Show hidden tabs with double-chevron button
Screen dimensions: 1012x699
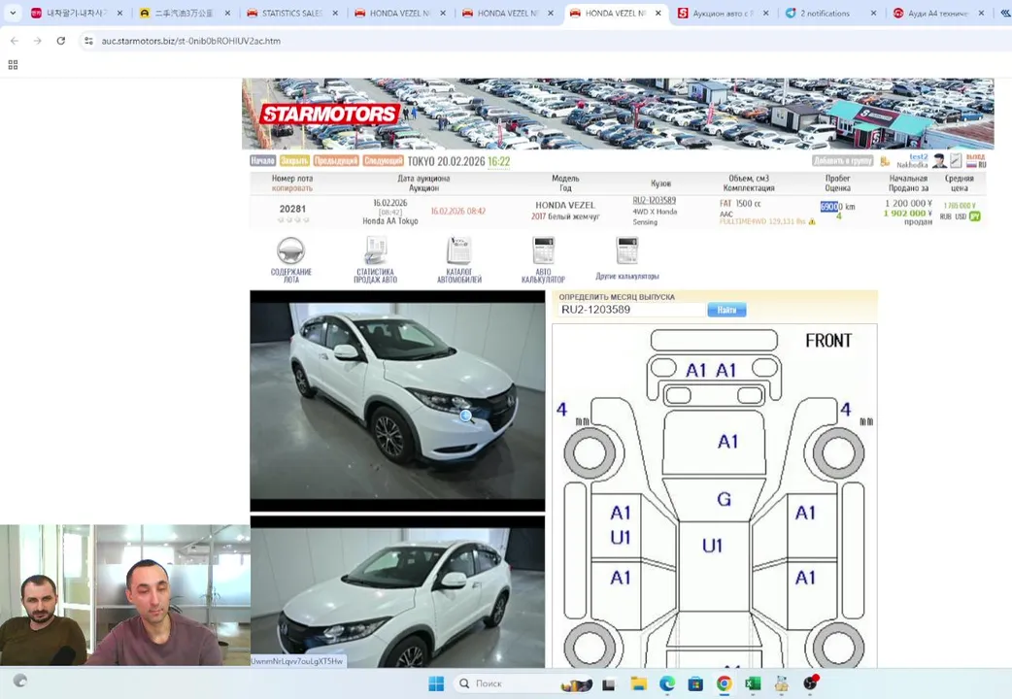(1005, 13)
